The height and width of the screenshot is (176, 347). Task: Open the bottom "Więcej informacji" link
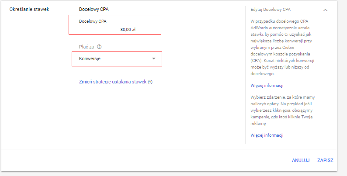click(267, 135)
